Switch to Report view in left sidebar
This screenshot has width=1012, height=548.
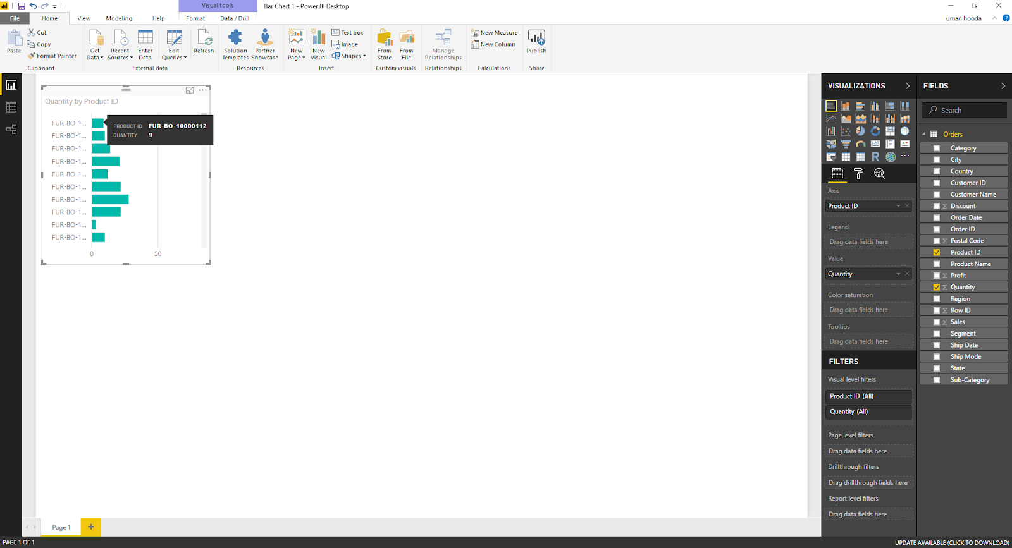[x=11, y=85]
